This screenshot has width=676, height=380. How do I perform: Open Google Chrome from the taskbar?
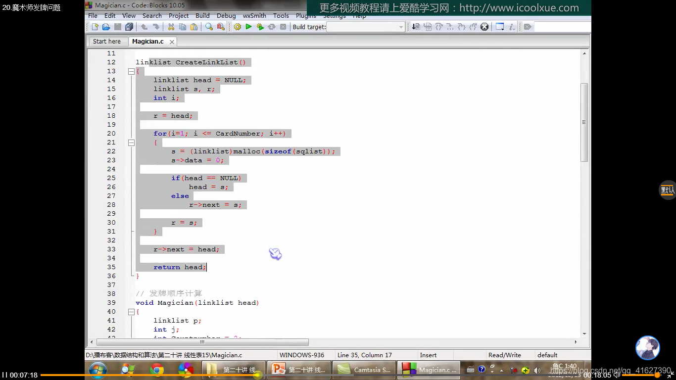pos(157,370)
